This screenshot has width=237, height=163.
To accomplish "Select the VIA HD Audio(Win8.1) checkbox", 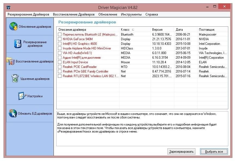I will [x=60, y=53].
